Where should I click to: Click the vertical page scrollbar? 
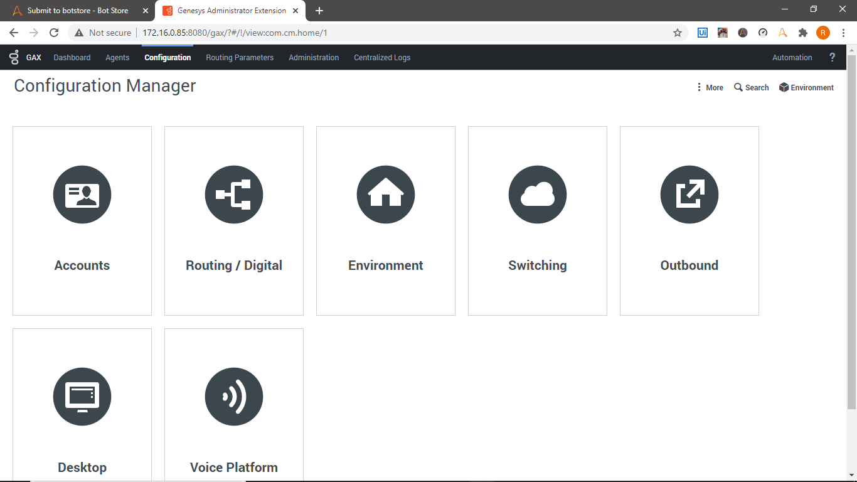[851, 232]
